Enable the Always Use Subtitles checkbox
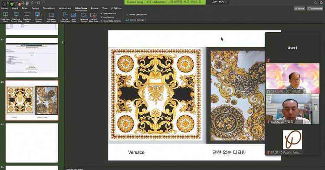The image size is (325, 170). [x=127, y=14]
